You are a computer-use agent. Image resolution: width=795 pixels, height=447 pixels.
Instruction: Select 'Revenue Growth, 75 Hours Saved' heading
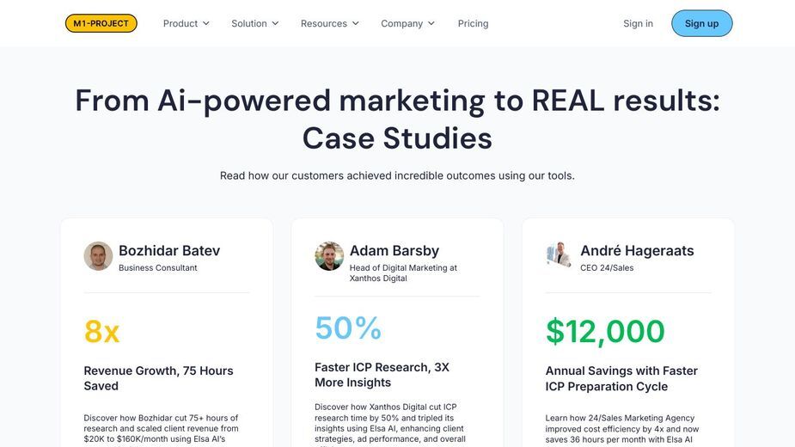(x=158, y=378)
